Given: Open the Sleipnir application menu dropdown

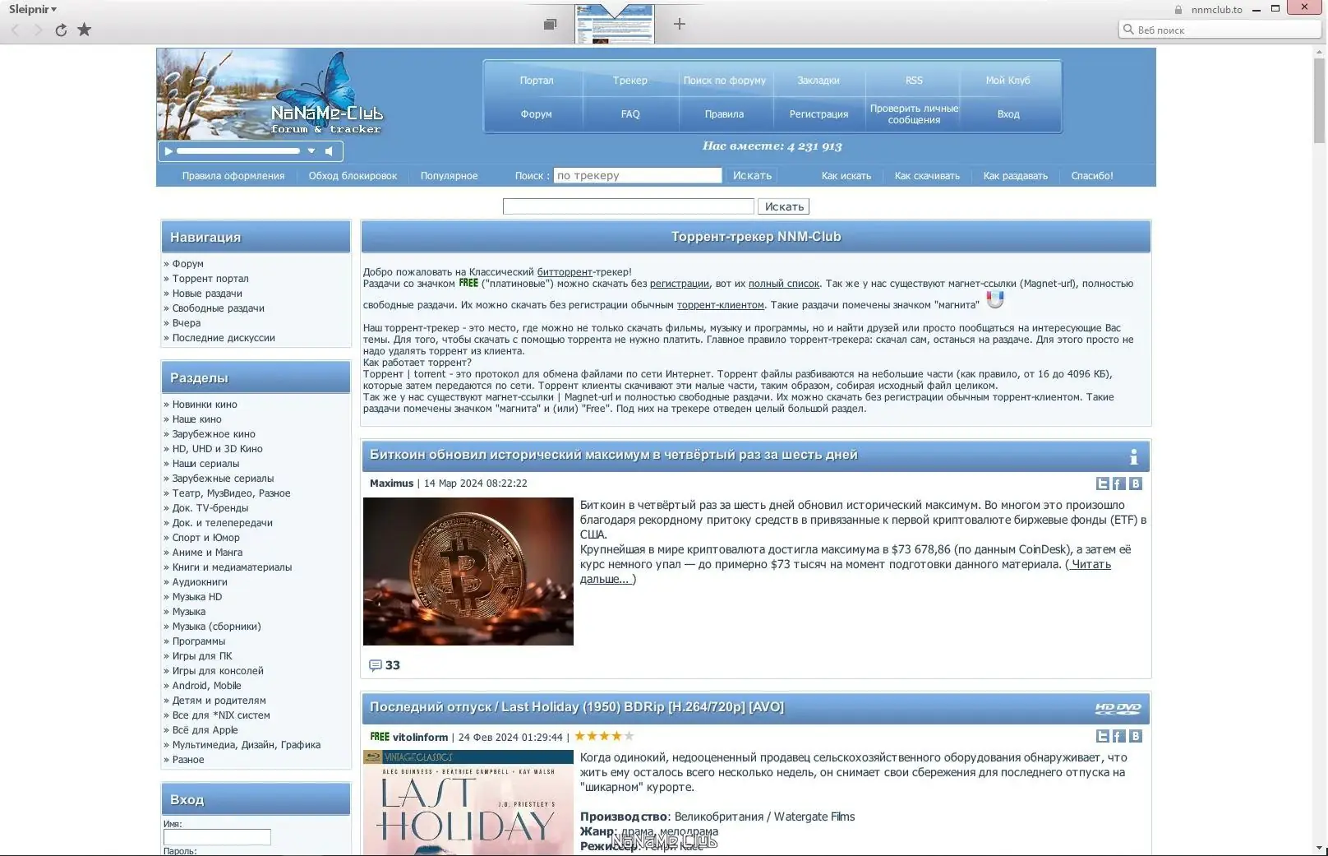Looking at the screenshot, I should coord(33,9).
